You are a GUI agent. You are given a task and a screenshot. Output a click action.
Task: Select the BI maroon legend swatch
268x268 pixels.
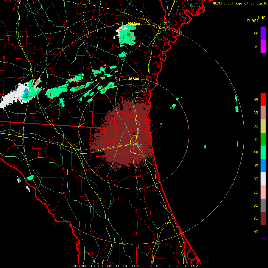(x=263, y=219)
